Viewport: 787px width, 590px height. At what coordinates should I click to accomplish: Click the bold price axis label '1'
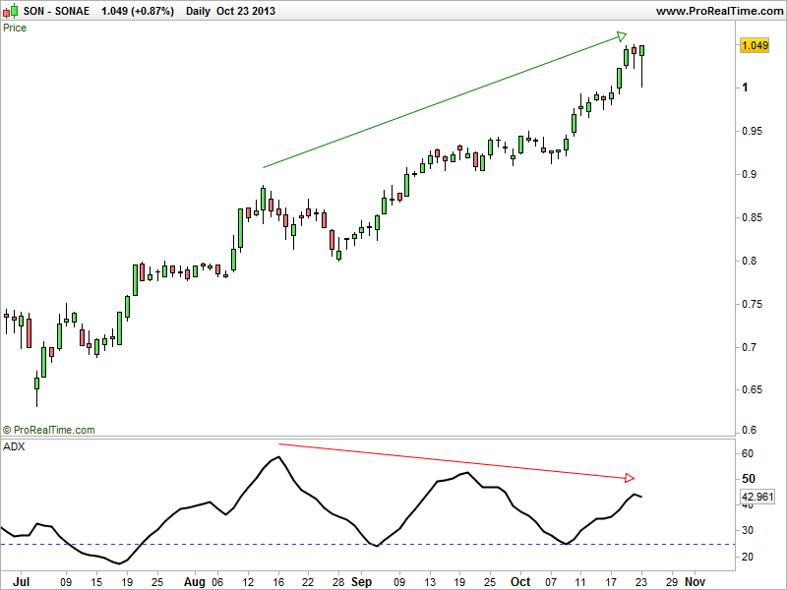(x=745, y=88)
